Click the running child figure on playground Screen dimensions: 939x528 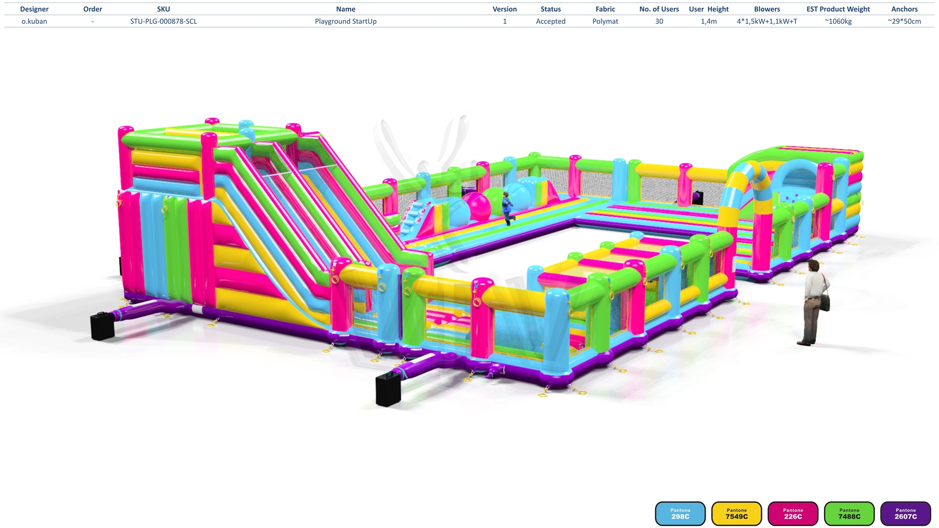click(508, 208)
